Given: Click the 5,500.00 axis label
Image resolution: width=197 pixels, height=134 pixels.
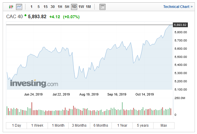Looking at the screenshot, I should coord(180,57).
